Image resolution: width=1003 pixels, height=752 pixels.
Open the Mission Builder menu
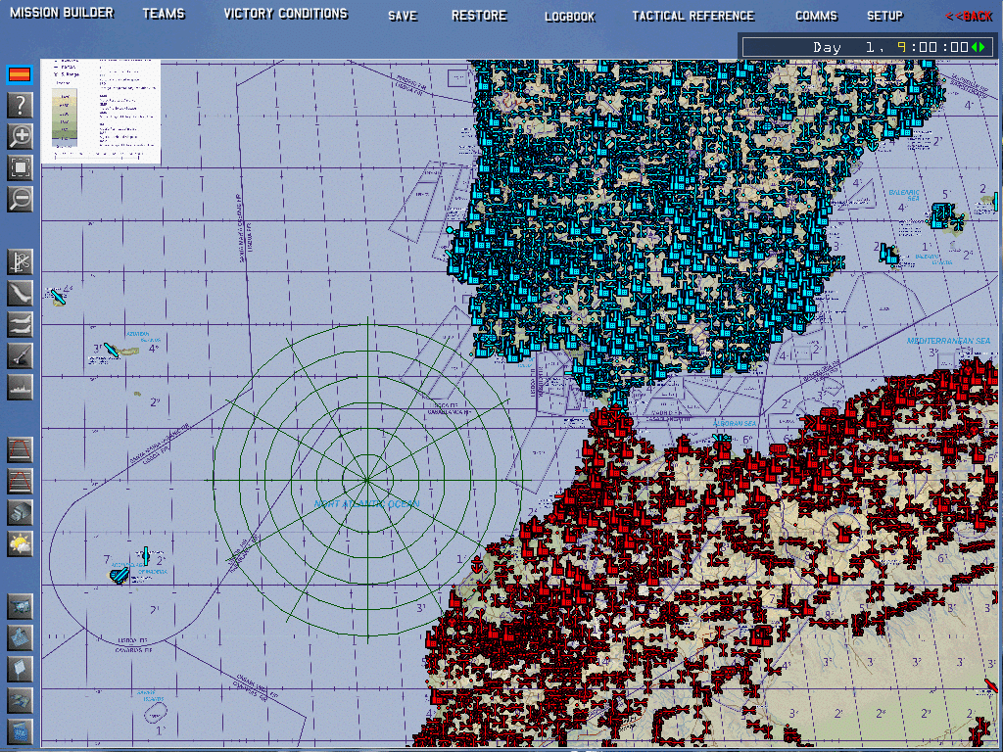[x=62, y=13]
